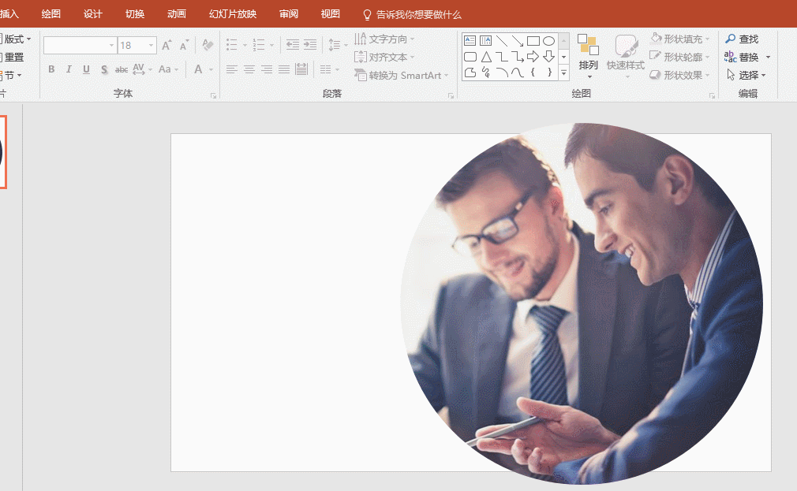Select the right arrow shape
This screenshot has width=797, height=491.
[533, 57]
